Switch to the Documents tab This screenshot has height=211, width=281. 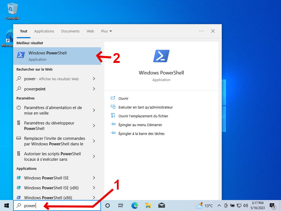pos(70,31)
